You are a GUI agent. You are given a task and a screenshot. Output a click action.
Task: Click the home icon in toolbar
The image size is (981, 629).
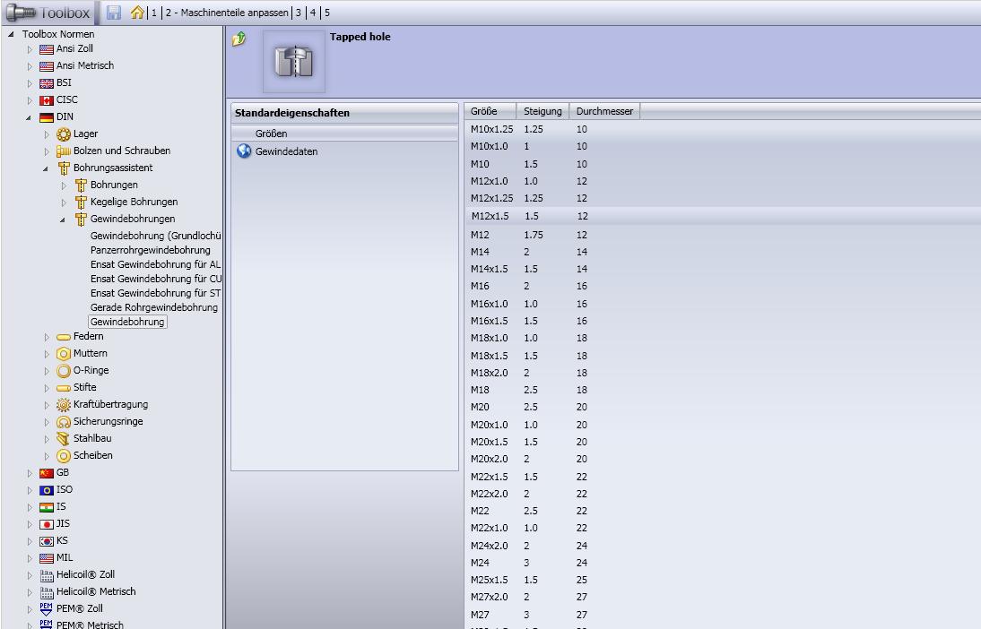(136, 13)
